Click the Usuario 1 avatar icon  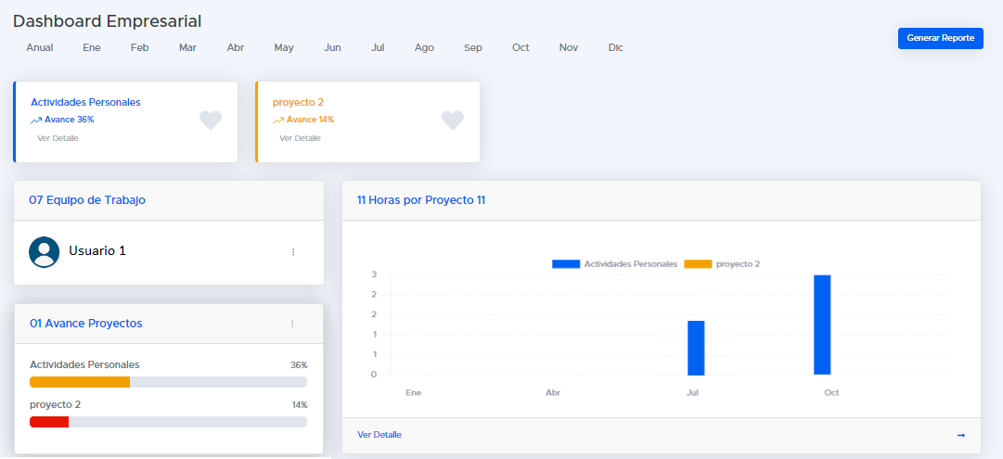45,251
